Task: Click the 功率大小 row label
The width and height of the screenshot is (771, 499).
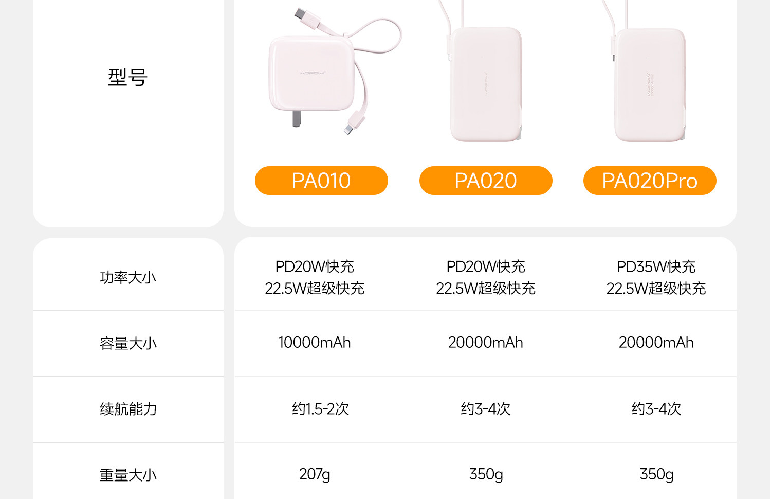Action: (128, 277)
